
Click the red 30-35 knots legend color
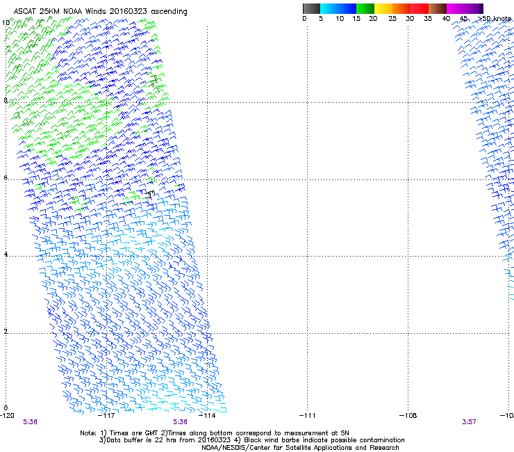tap(420, 8)
